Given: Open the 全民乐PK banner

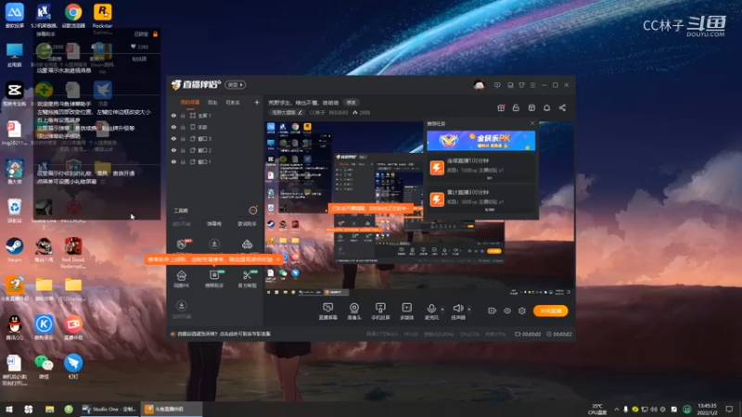Looking at the screenshot, I should click(480, 141).
